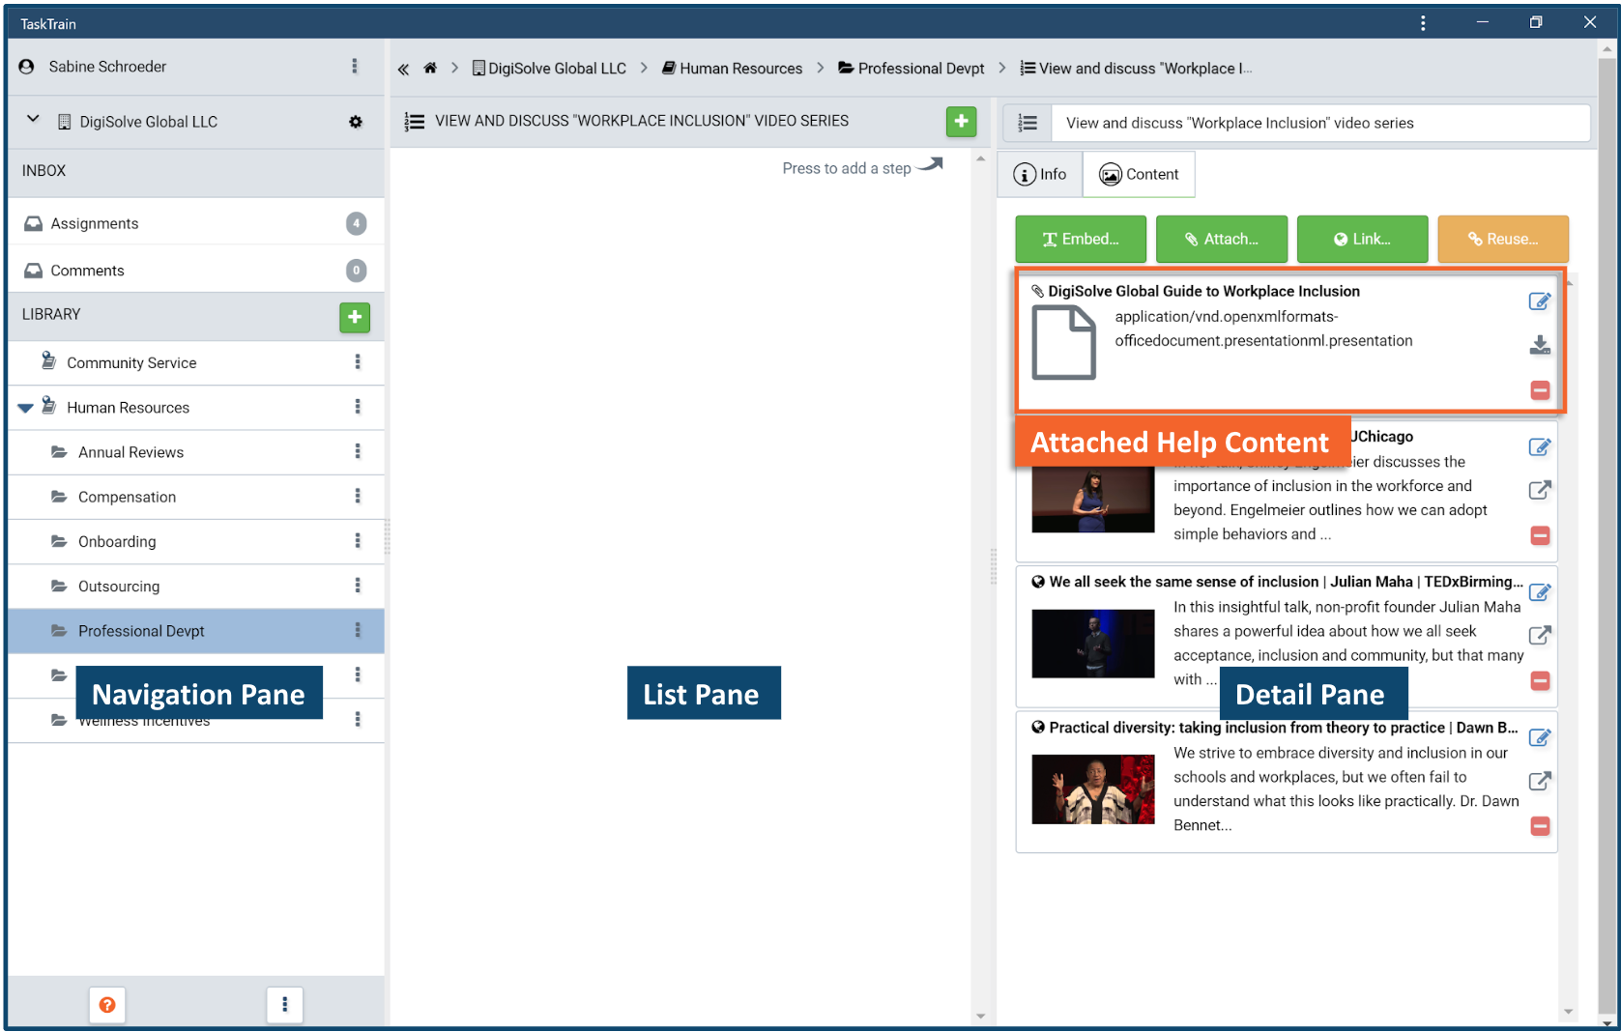The image size is (1621, 1032).
Task: Collapse the navigation pane with the double chevron
Action: [x=403, y=69]
